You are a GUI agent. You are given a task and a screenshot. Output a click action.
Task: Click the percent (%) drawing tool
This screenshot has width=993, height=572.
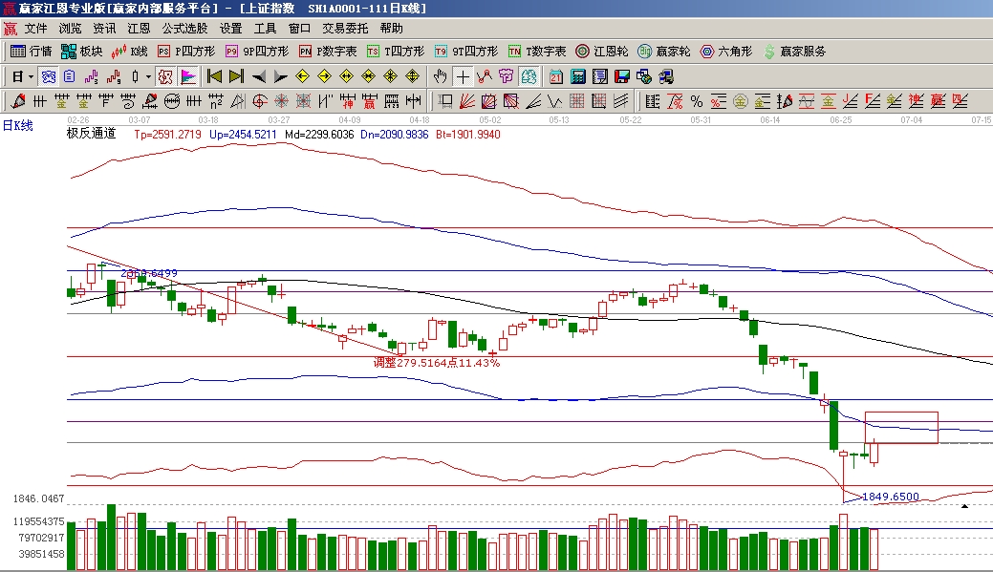[696, 101]
